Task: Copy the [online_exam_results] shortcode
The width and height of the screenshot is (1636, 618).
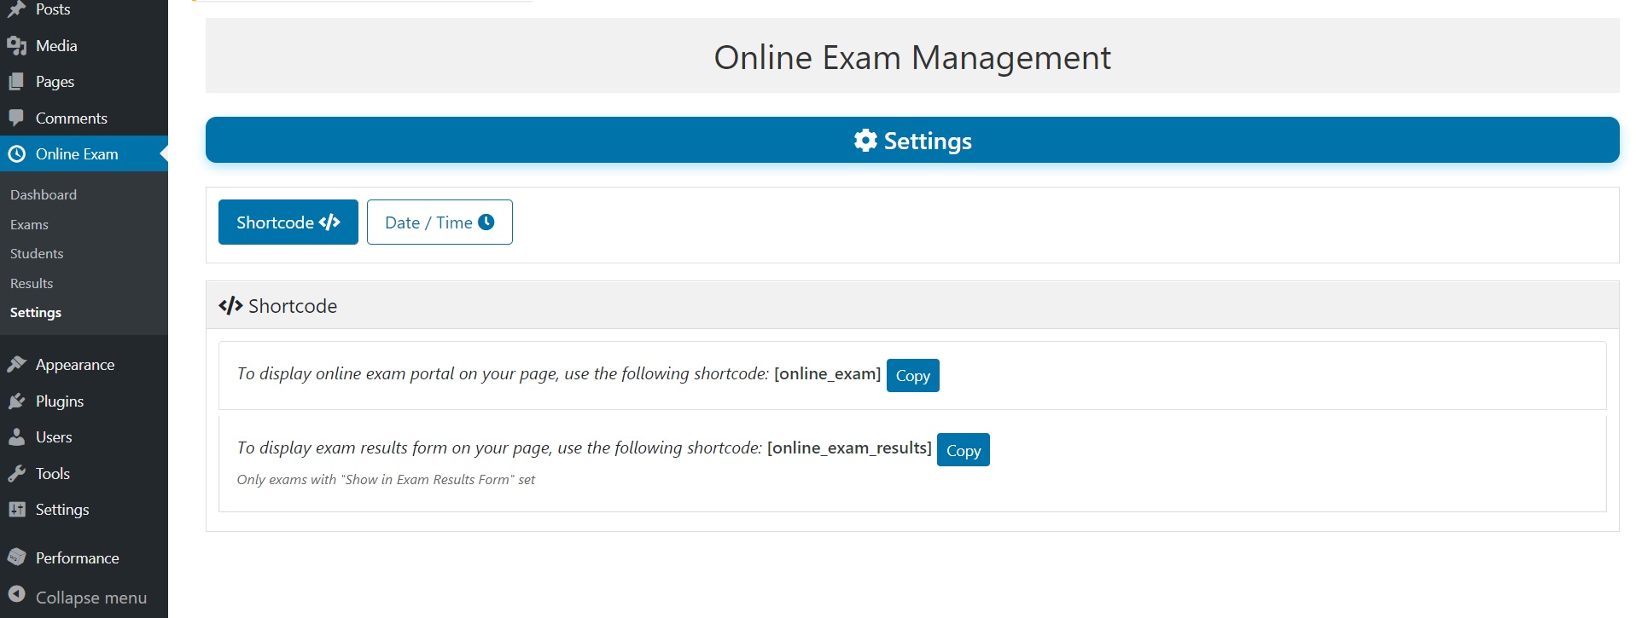Action: 964,450
